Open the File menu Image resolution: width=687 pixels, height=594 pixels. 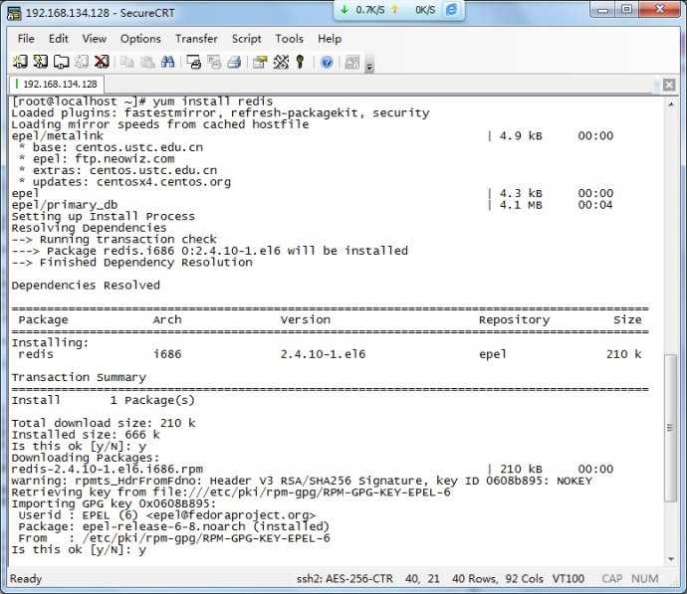(26, 39)
